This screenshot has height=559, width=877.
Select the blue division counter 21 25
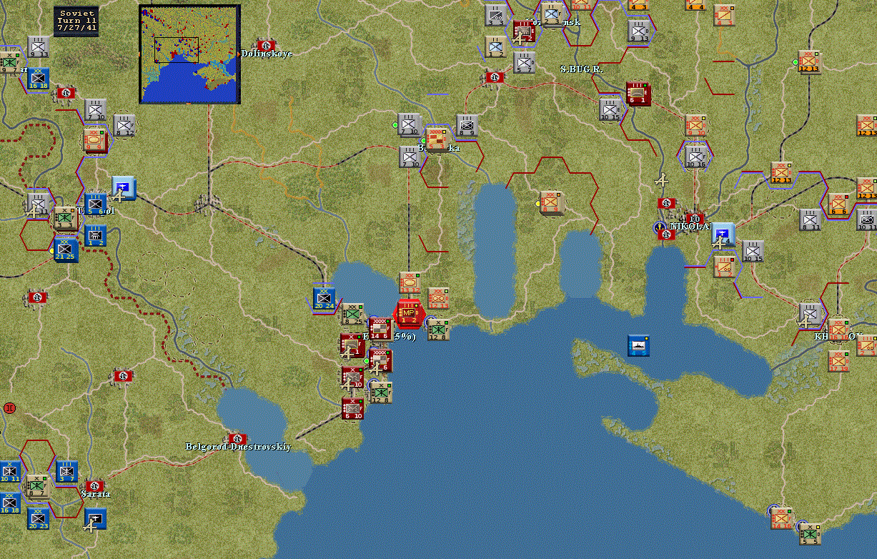pos(66,249)
